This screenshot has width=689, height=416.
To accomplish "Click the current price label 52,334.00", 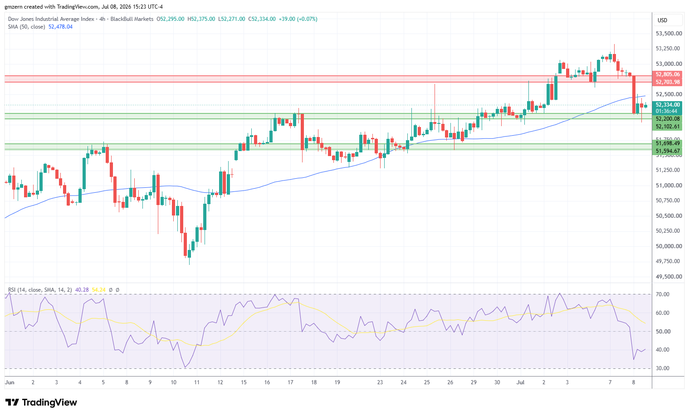I will click(668, 105).
